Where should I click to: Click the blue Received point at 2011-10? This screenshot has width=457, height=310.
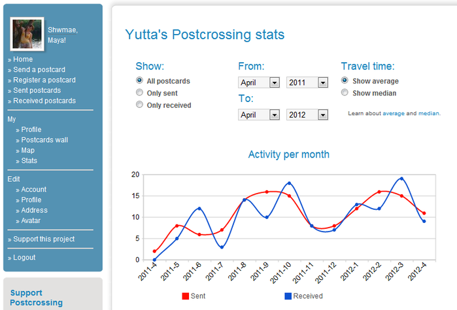click(x=290, y=183)
